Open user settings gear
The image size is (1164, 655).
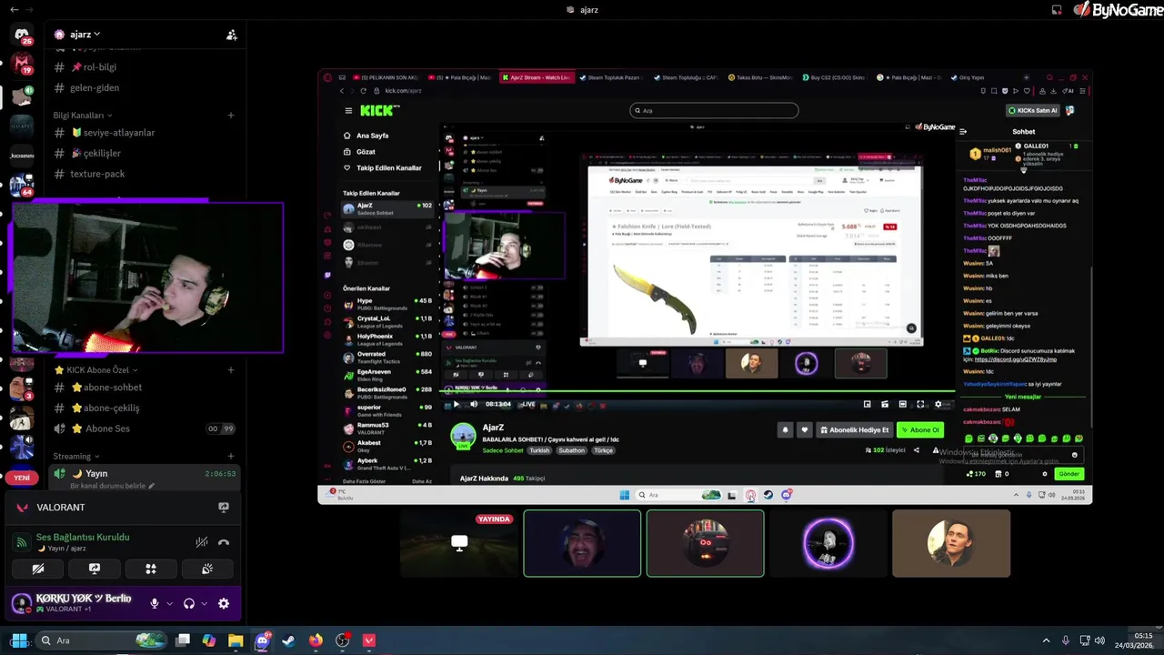(x=224, y=603)
